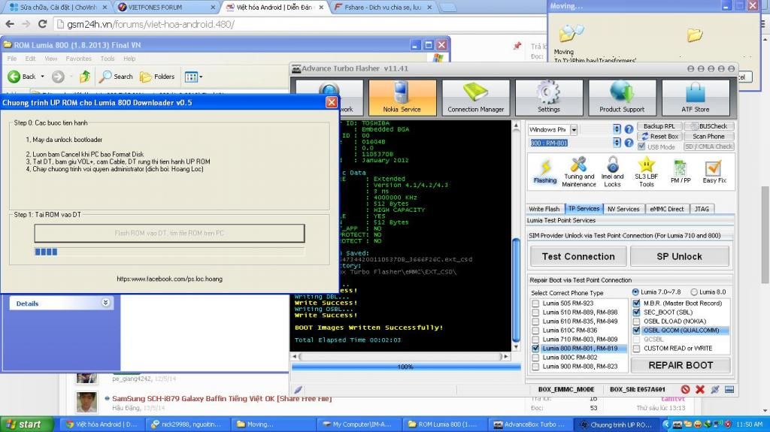
Task: Click the BUSCheck button
Action: 708,126
